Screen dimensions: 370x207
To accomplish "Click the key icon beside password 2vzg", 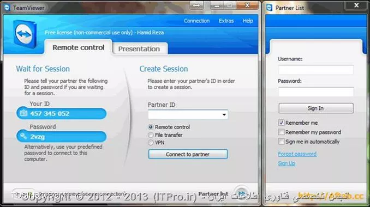I will click(23, 136).
